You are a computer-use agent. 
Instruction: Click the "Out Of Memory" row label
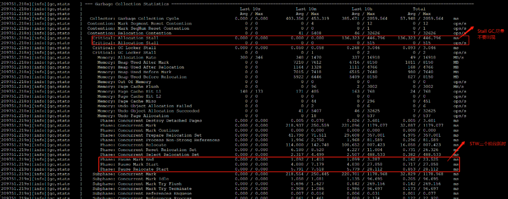[134, 82]
